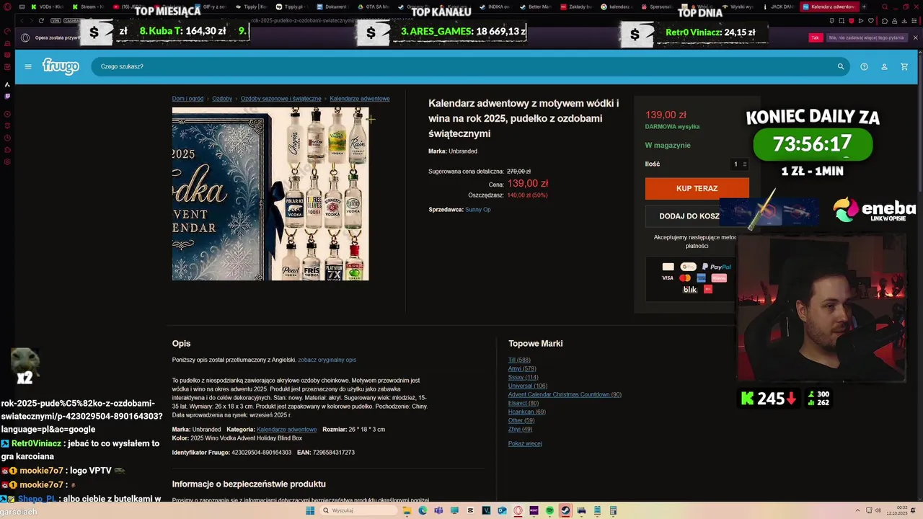This screenshot has width=923, height=519.
Task: Open 'Kalendarze adwentowe' breadcrumb link
Action: point(360,99)
